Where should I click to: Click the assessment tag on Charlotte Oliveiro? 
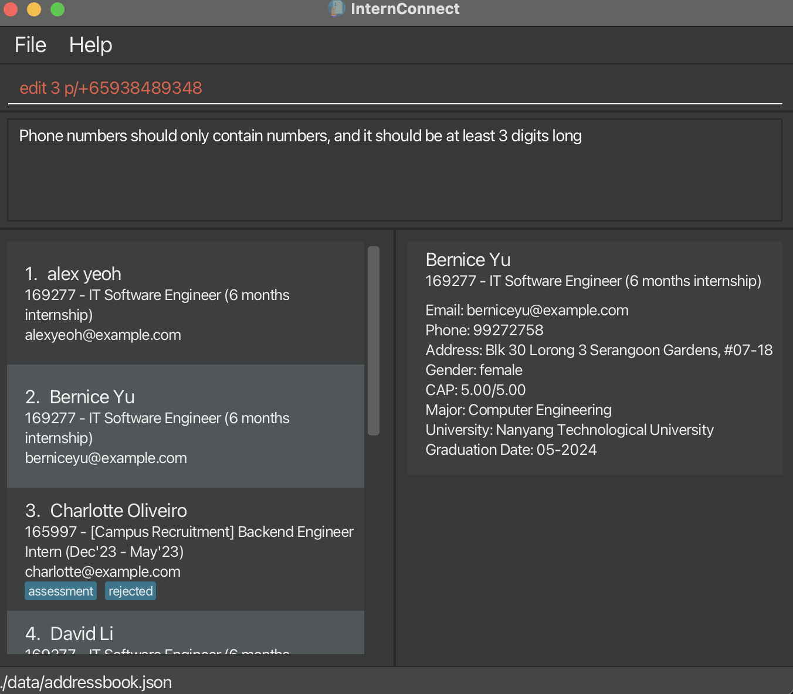pos(60,591)
